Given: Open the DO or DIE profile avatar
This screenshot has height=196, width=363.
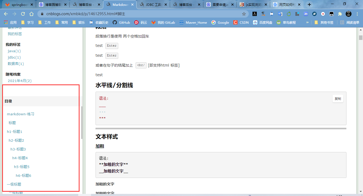Looking at the screenshot, I should pyautogui.click(x=349, y=14).
